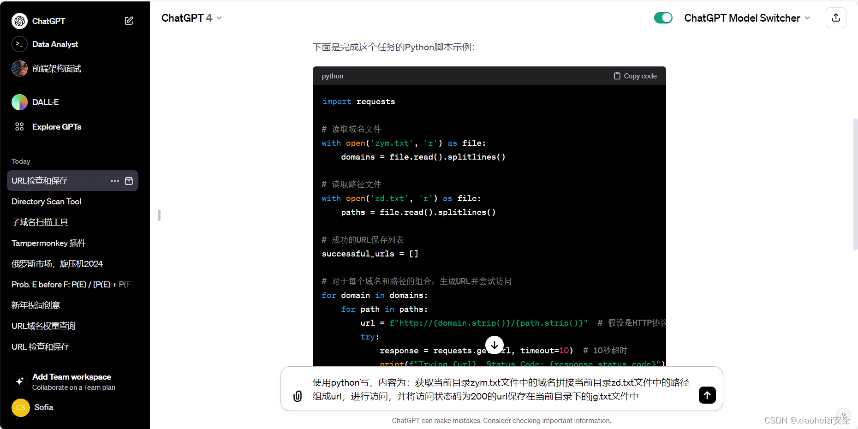Click the scroll-to-bottom arrow button
Screen dimensions: 858x429
[x=495, y=345]
